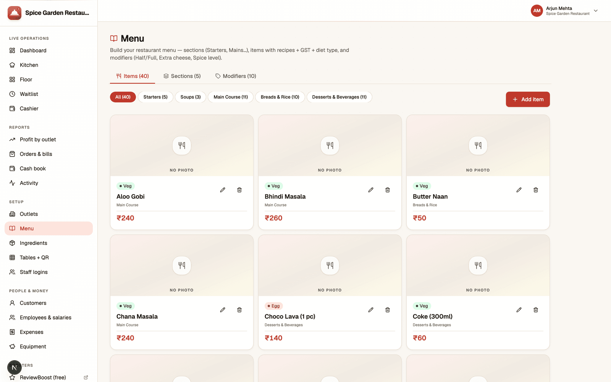Edit the Bhindi Masala item
The width and height of the screenshot is (611, 382).
(371, 190)
